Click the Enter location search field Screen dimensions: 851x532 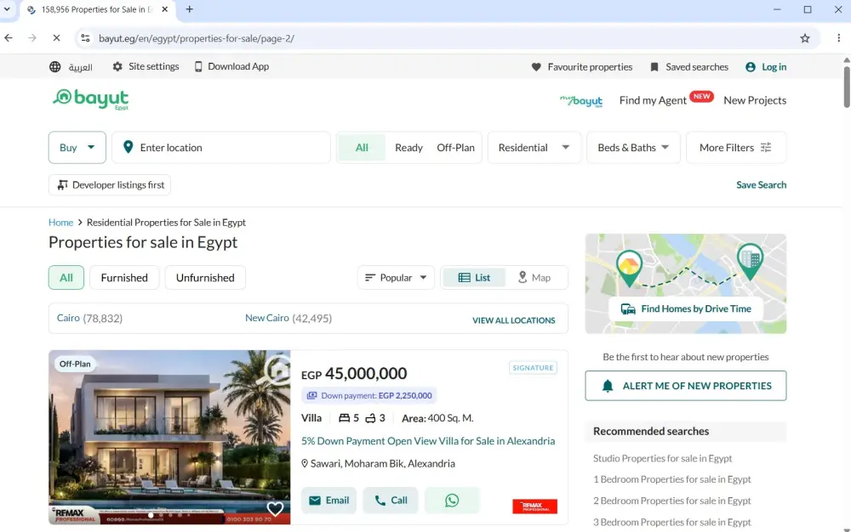click(x=221, y=147)
